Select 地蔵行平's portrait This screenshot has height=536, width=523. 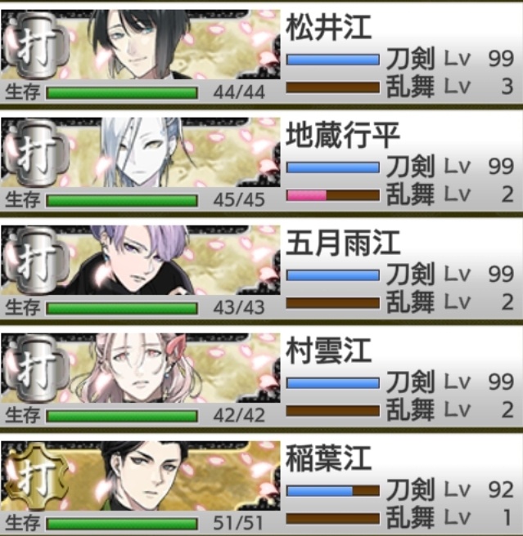click(141, 152)
